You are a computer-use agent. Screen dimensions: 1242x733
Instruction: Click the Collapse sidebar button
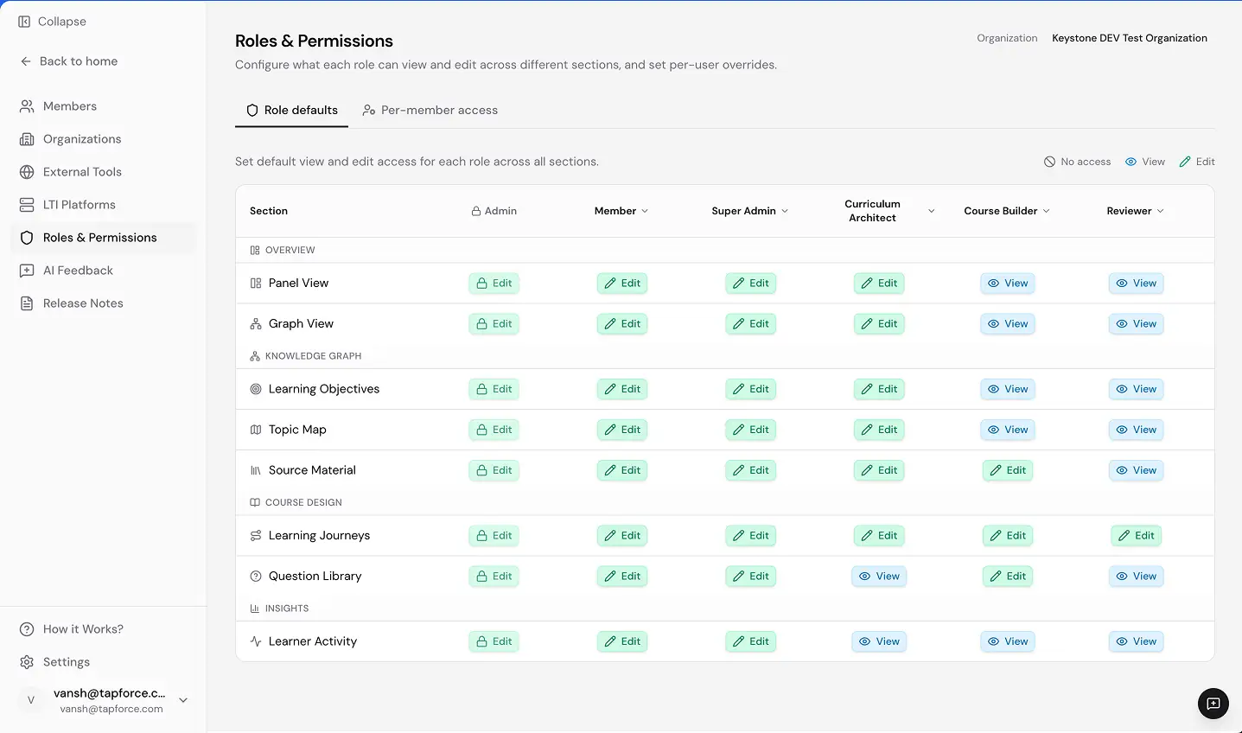tap(53, 22)
